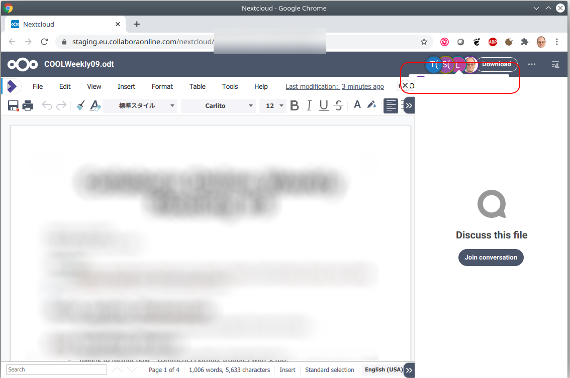Screen dimensions: 570x378
Task: Click the GNOME foot extension icon
Action: pos(477,42)
